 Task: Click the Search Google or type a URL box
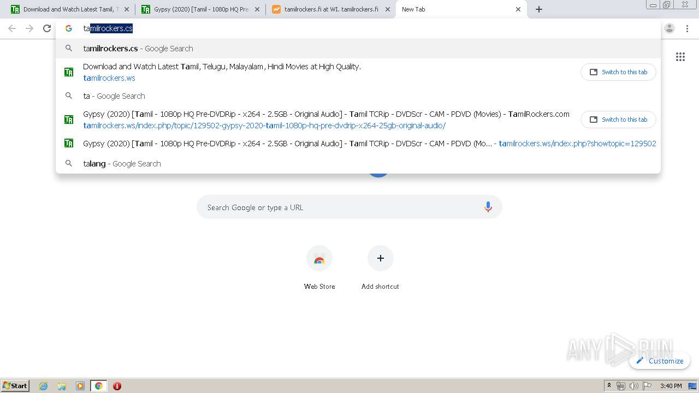[349, 207]
